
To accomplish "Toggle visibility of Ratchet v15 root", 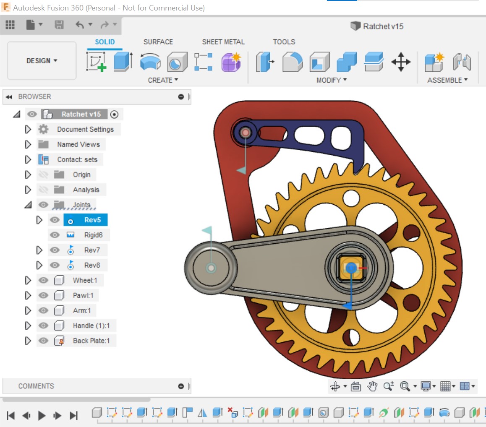I will click(31, 115).
